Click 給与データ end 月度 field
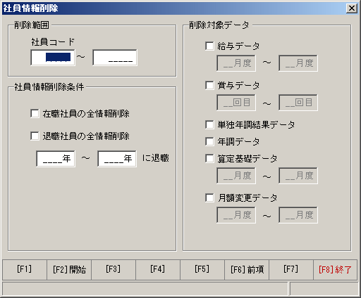The image size is (361, 298). (298, 63)
